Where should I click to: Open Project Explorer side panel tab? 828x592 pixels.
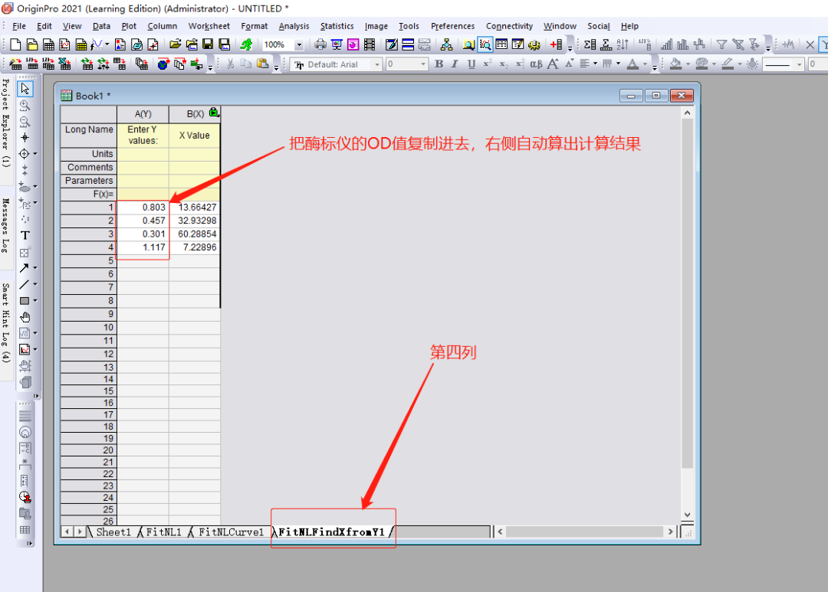pos(5,123)
